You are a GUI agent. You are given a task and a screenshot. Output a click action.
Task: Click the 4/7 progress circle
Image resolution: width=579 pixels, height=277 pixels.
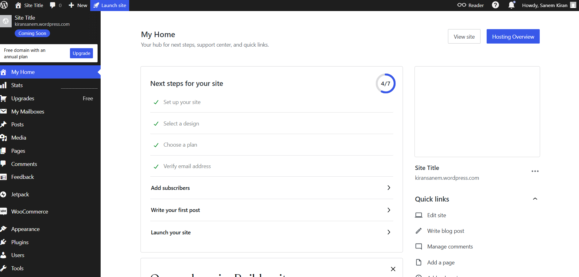(385, 83)
